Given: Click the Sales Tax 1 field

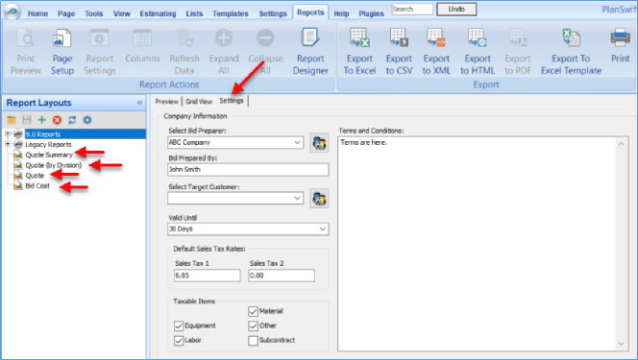Looking at the screenshot, I should click(x=208, y=276).
